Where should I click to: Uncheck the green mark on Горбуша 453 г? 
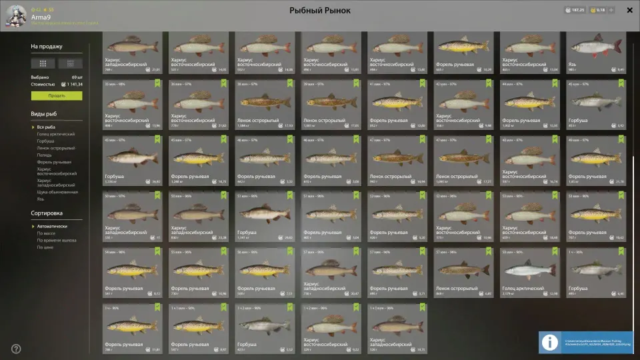[x=621, y=83]
